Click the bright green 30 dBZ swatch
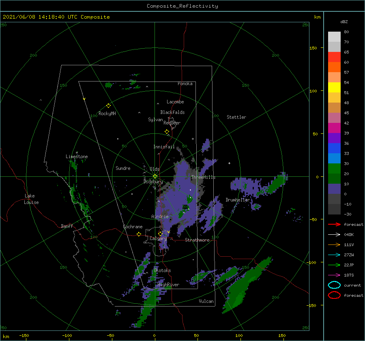365x341 pixels. pyautogui.click(x=334, y=168)
